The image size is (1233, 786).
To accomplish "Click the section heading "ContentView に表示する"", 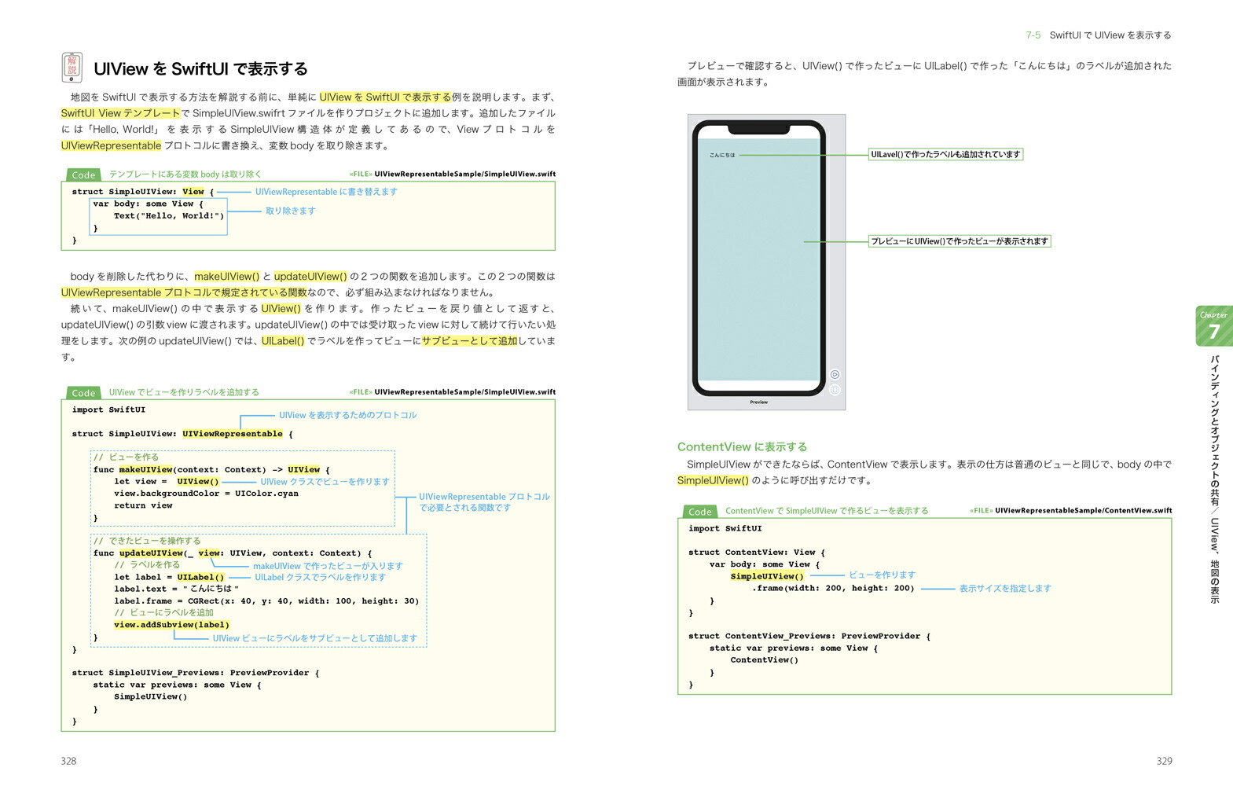I will 742,446.
